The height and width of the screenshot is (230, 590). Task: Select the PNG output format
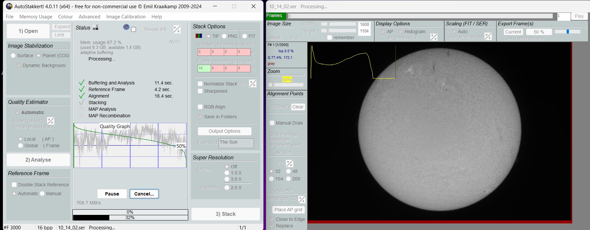224,36
